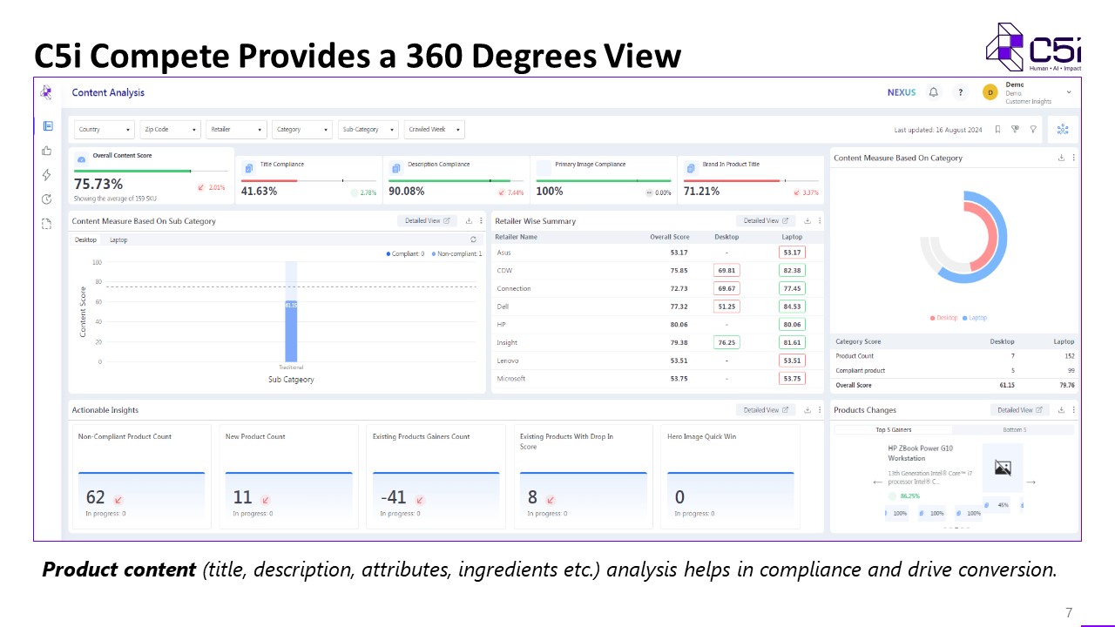Toggle the Non-compliant legend item
The height and width of the screenshot is (627, 1115).
tap(456, 253)
